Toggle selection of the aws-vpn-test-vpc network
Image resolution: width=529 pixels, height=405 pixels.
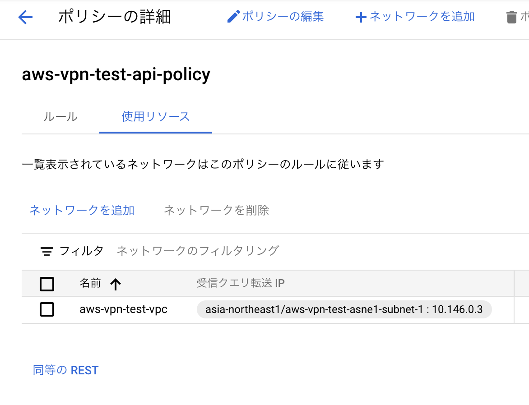point(47,310)
